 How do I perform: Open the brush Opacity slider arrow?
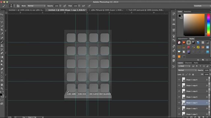click(x=60, y=6)
